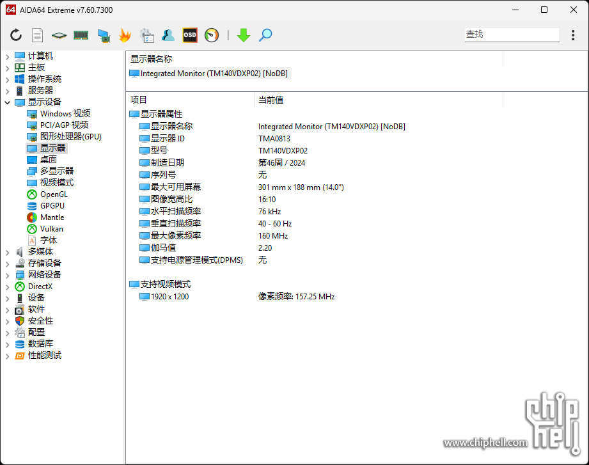Open the OSD panel icon
The height and width of the screenshot is (465, 589).
(x=190, y=35)
